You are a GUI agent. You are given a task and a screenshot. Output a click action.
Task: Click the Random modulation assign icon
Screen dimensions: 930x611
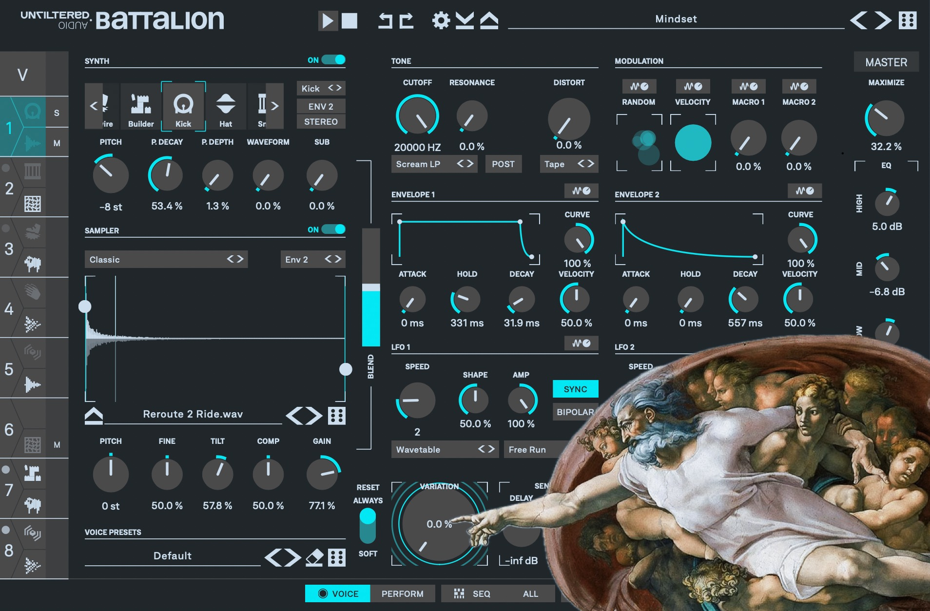639,86
